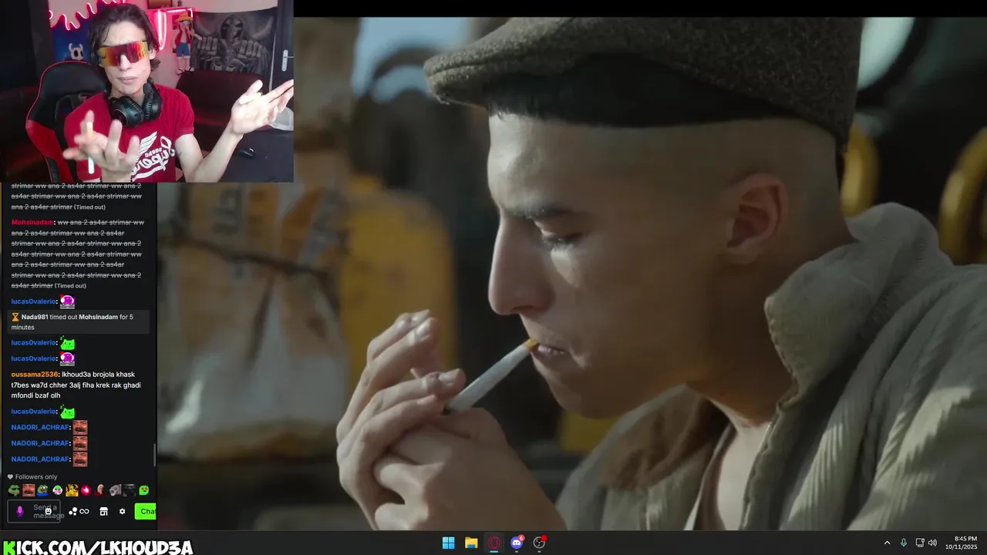
Task: Open File Explorer from taskbar
Action: tap(471, 543)
